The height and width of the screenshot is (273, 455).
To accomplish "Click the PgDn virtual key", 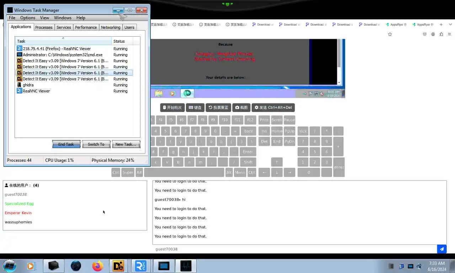I will (289, 141).
